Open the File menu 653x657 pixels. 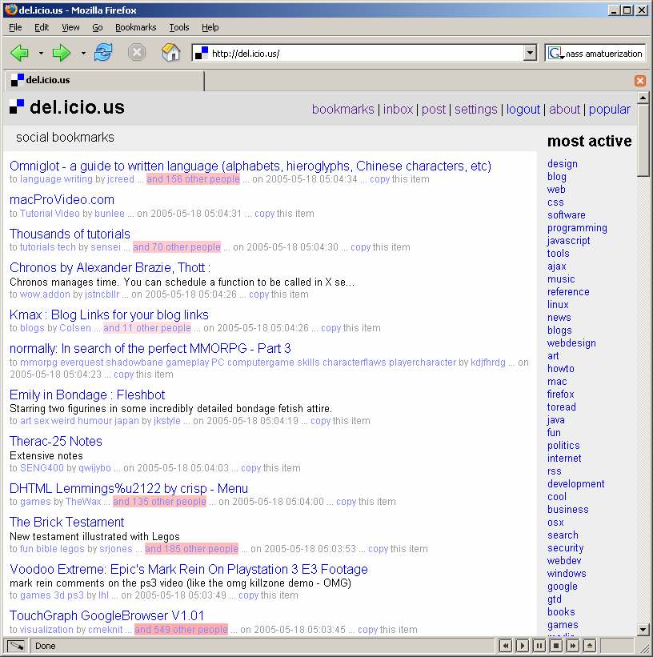tap(15, 28)
